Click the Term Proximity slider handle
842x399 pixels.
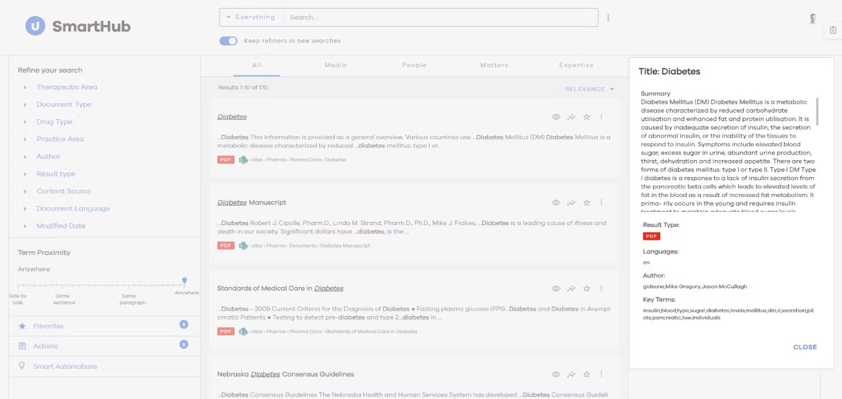point(185,281)
